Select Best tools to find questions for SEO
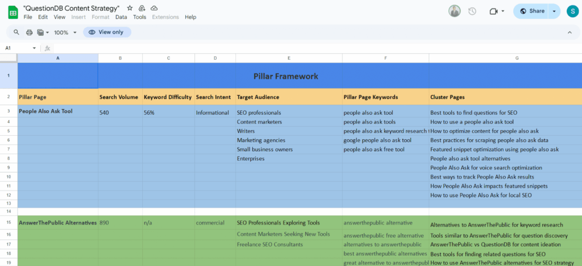This screenshot has height=266, width=582. [505, 113]
